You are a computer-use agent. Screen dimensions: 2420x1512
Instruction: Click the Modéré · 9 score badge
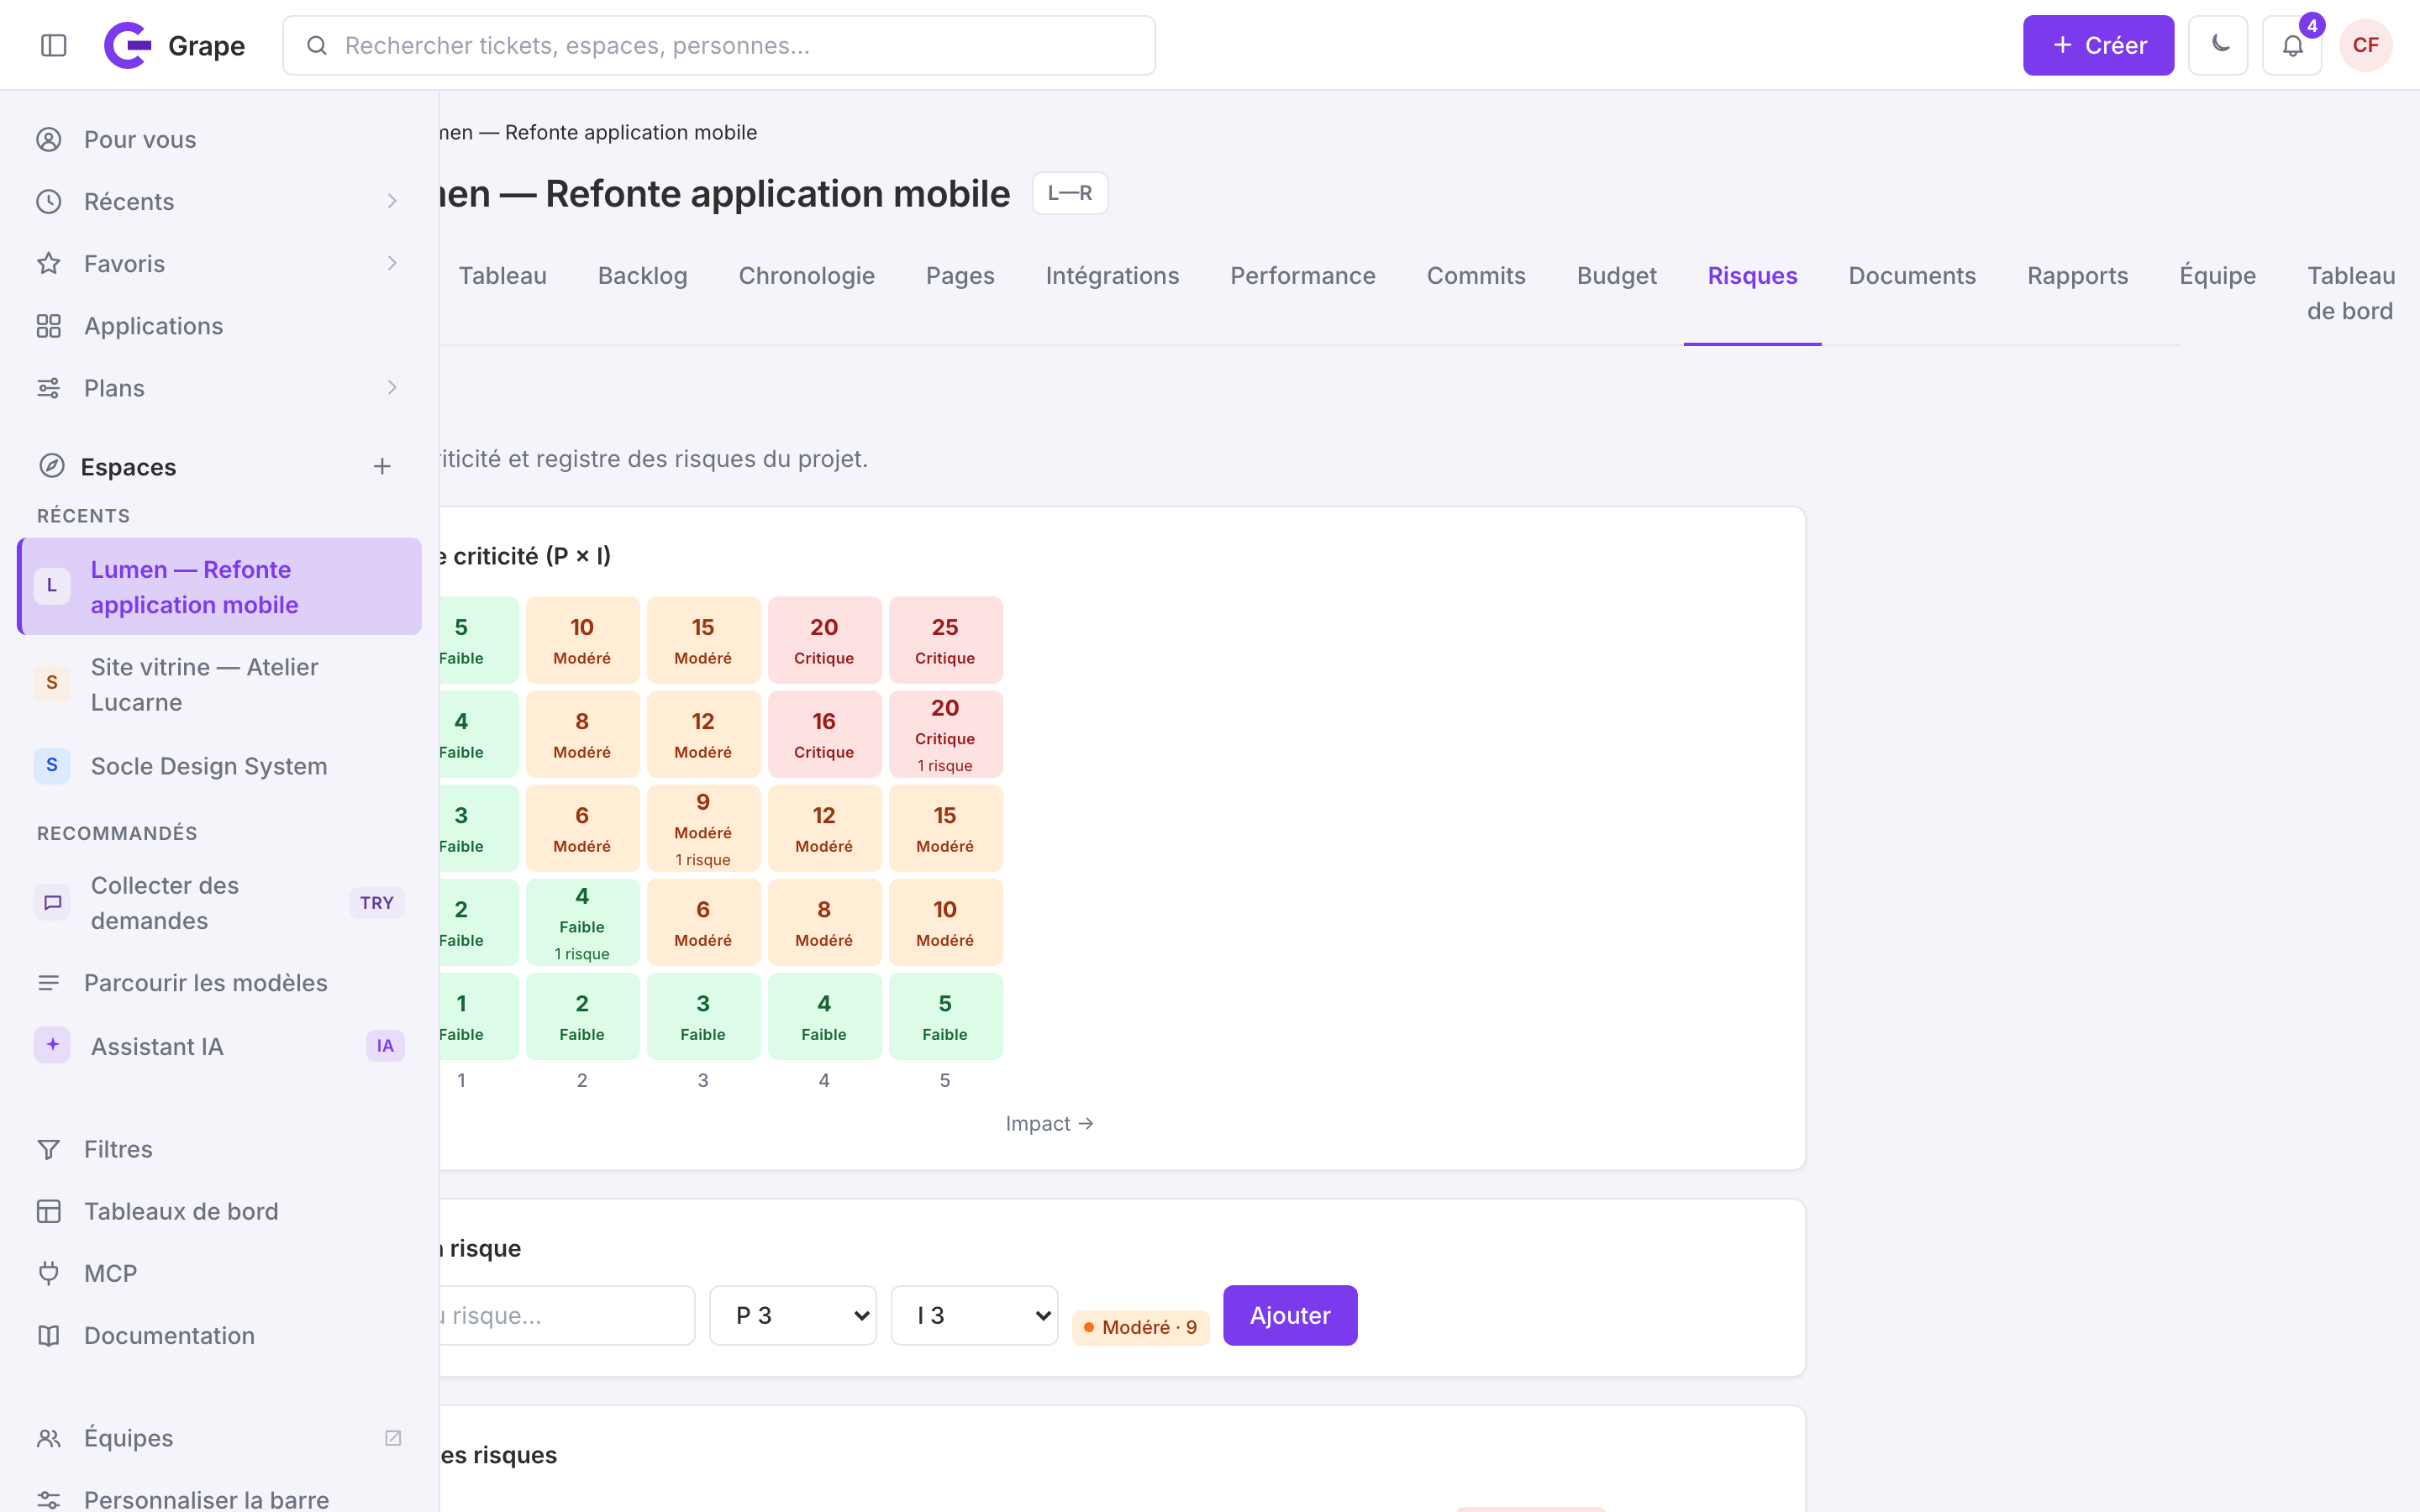[x=1140, y=1327]
